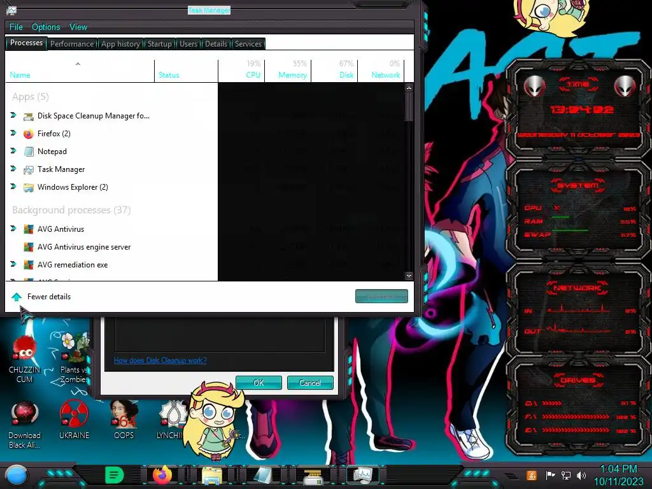652x489 pixels.
Task: Click the Apps (5) group heading
Action: pos(31,97)
